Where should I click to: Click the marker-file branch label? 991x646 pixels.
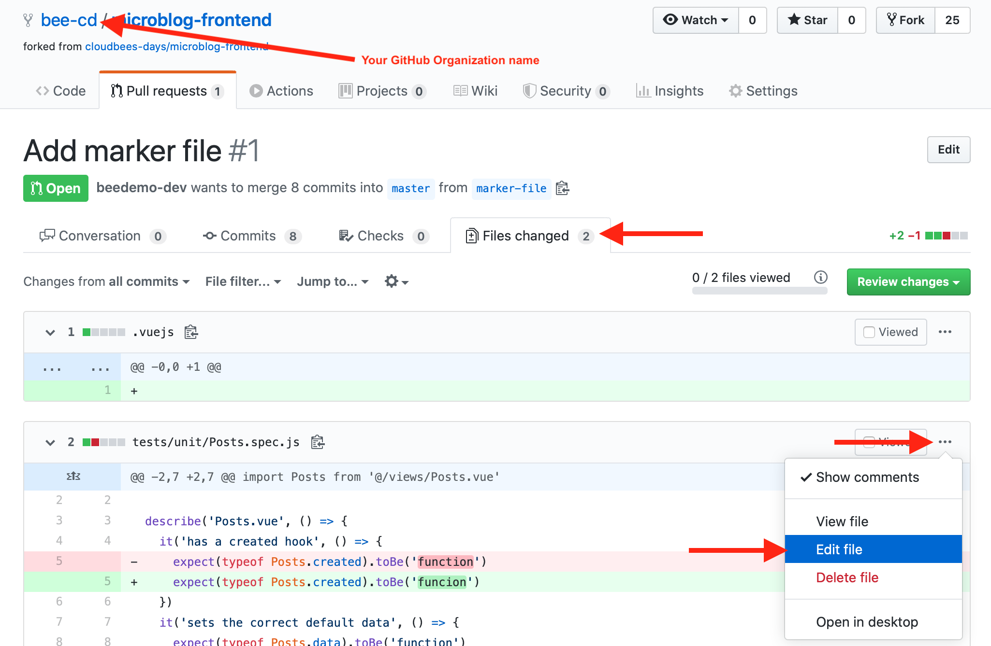[x=511, y=188]
